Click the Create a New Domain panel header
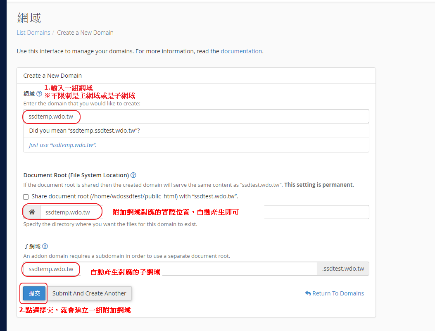This screenshot has height=331, width=435. click(52, 76)
